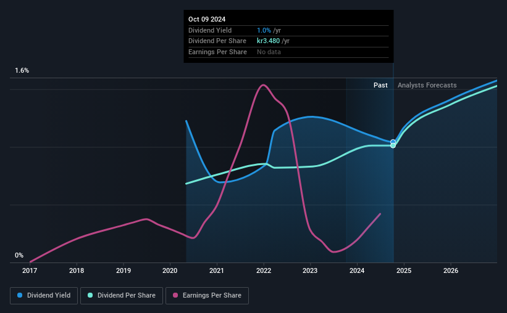Image resolution: width=507 pixels, height=313 pixels.
Task: Click the 2017 x-axis label
Action: [x=30, y=270]
